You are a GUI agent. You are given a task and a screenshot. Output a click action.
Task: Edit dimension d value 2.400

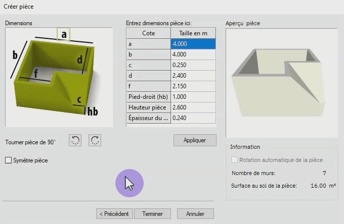click(x=193, y=76)
